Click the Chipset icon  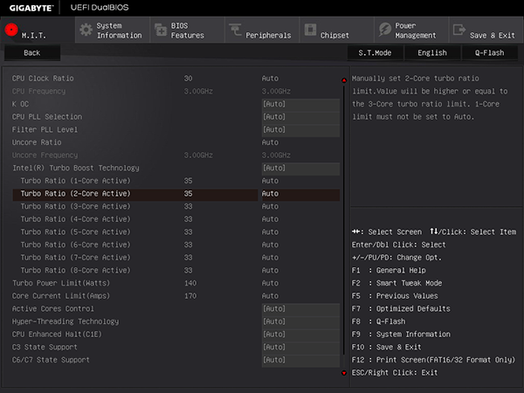coord(310,30)
